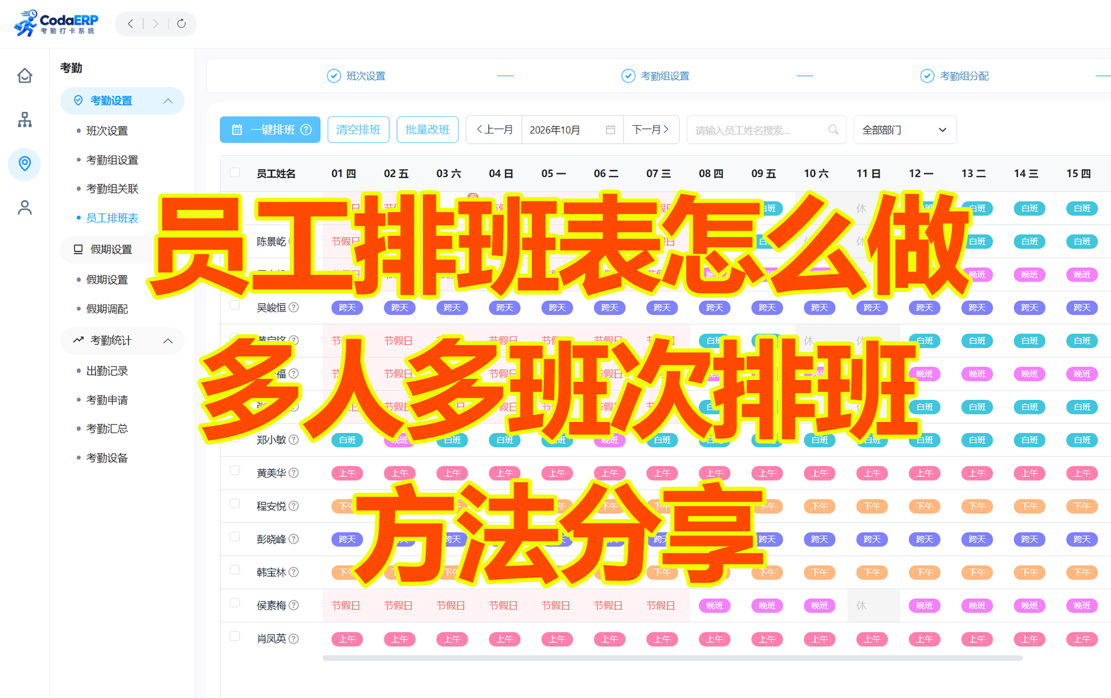Image resolution: width=1111 pixels, height=698 pixels.
Task: Open 考勤组关联 in the sidebar
Action: point(112,189)
